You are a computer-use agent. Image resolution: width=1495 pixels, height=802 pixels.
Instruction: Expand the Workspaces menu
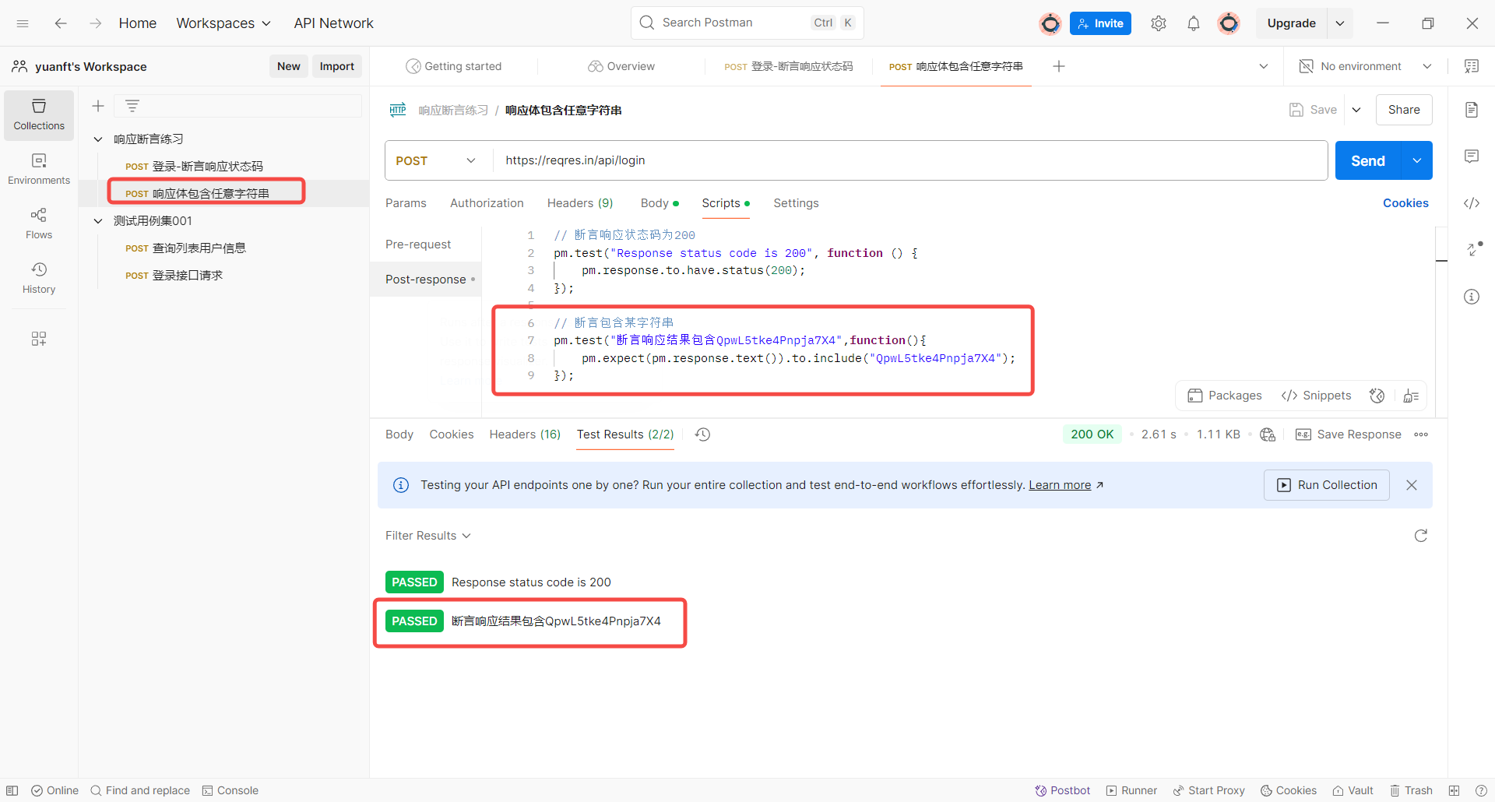223,23
